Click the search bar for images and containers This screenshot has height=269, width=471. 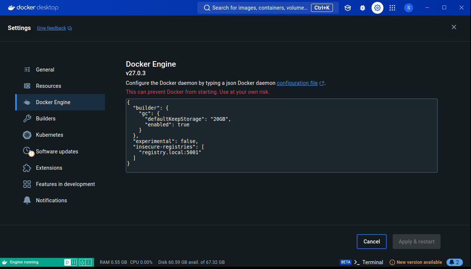(x=268, y=8)
